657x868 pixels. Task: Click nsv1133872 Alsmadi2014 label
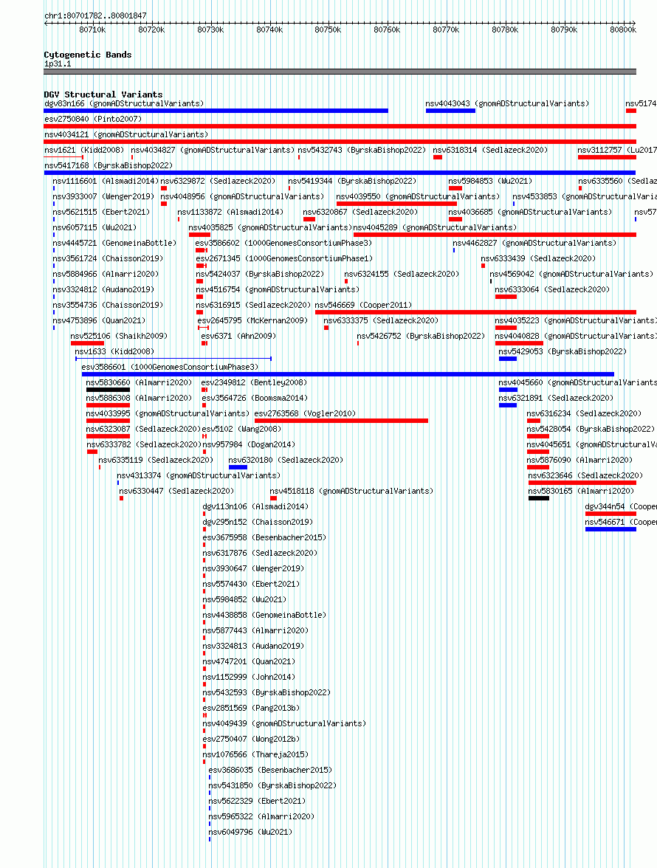click(x=230, y=212)
